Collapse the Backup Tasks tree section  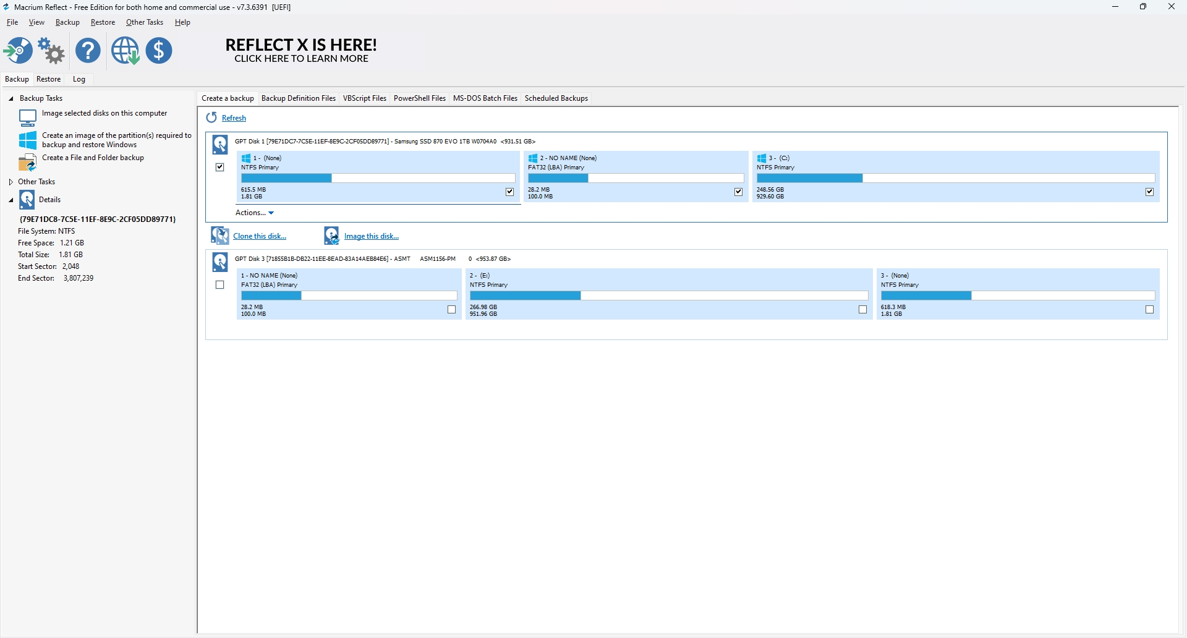pyautogui.click(x=11, y=98)
